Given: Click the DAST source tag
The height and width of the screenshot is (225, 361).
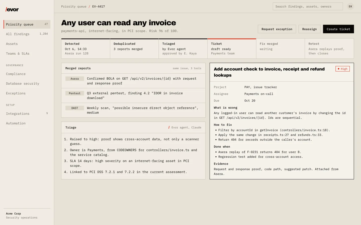Looking at the screenshot, I should click(x=75, y=108).
